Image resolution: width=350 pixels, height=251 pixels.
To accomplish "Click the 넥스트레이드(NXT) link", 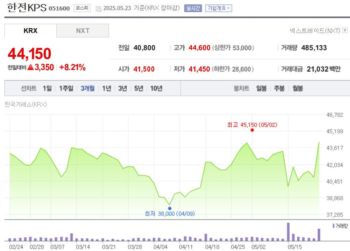I will click(315, 31).
